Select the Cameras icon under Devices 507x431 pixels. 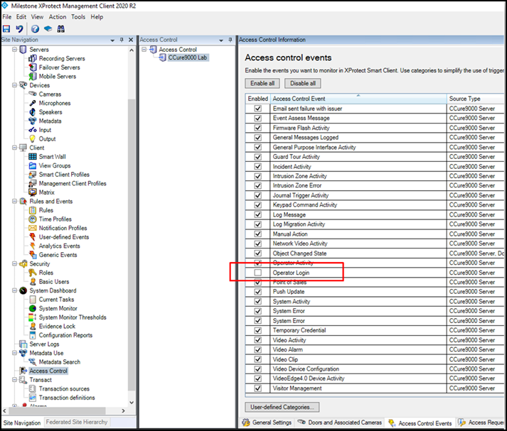33,94
